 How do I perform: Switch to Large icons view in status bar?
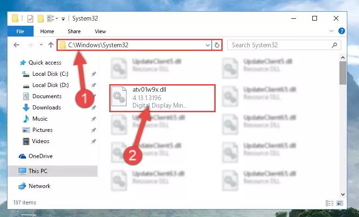(x=340, y=203)
